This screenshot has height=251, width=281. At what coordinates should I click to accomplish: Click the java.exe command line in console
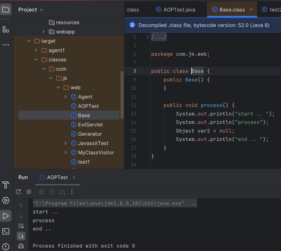[x=115, y=203]
